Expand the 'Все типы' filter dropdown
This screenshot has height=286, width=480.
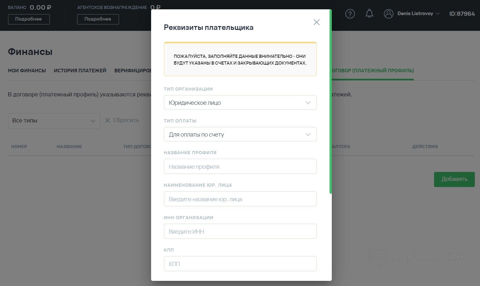(x=54, y=121)
